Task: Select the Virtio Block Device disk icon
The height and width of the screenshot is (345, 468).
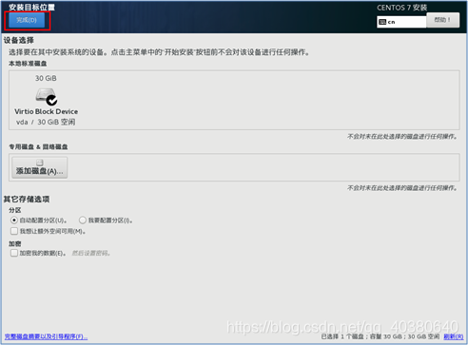Action: pos(47,96)
